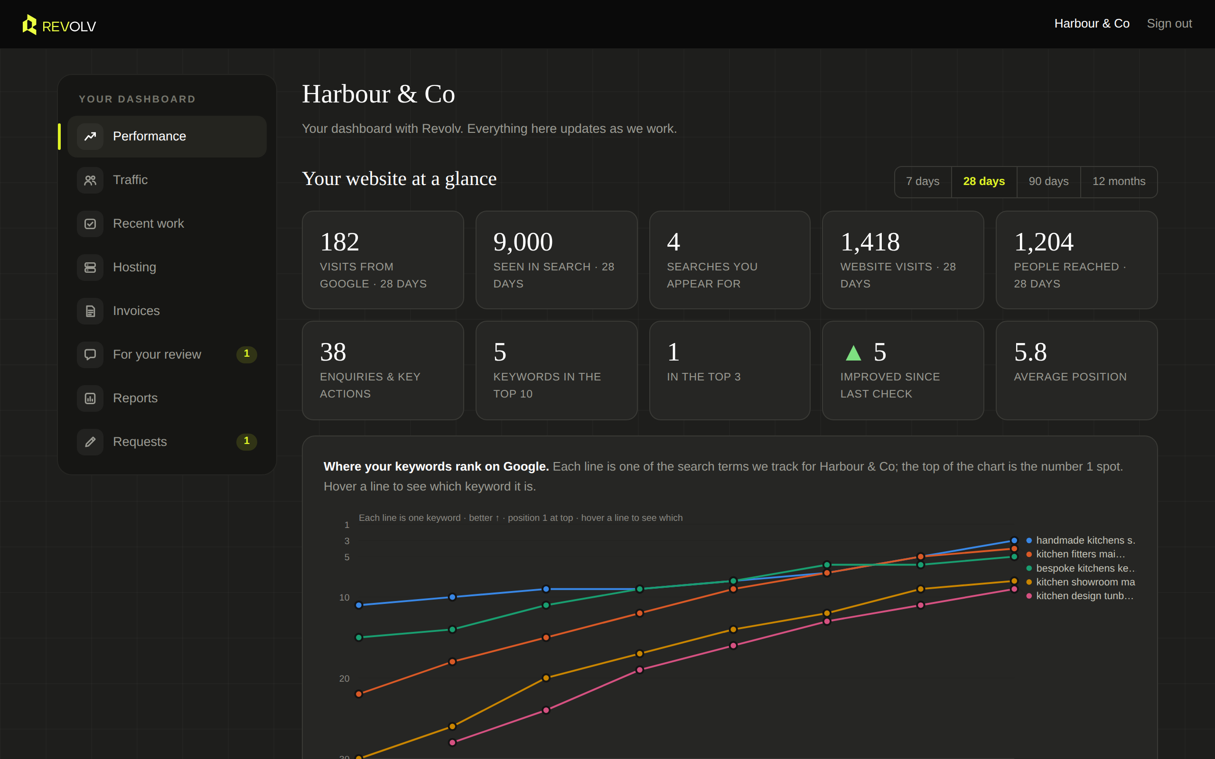1215x759 pixels.
Task: Switch range to 12 months
Action: click(x=1119, y=182)
